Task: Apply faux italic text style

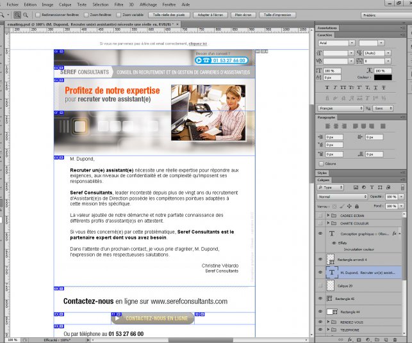Action: coord(334,88)
